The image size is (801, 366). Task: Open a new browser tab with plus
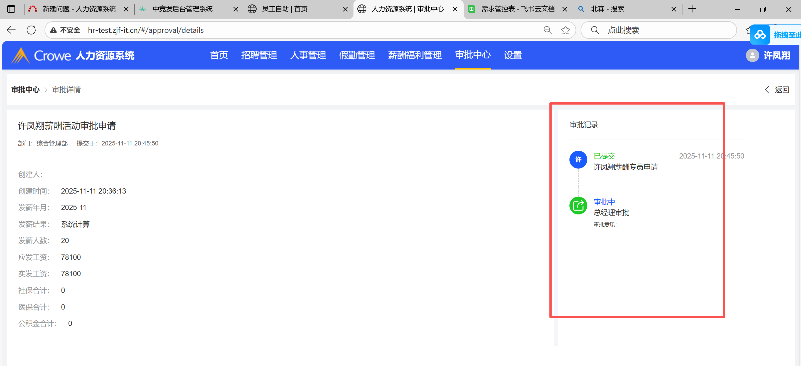[x=692, y=9]
